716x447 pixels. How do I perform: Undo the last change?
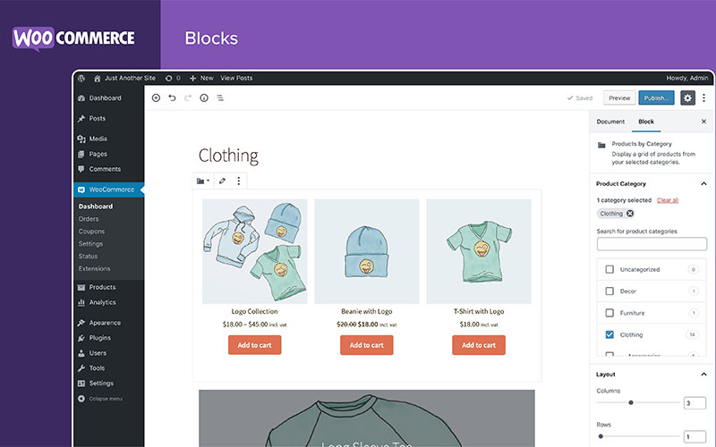point(172,97)
